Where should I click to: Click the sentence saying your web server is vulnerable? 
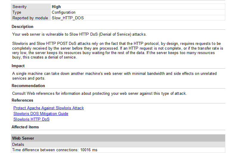(79, 34)
